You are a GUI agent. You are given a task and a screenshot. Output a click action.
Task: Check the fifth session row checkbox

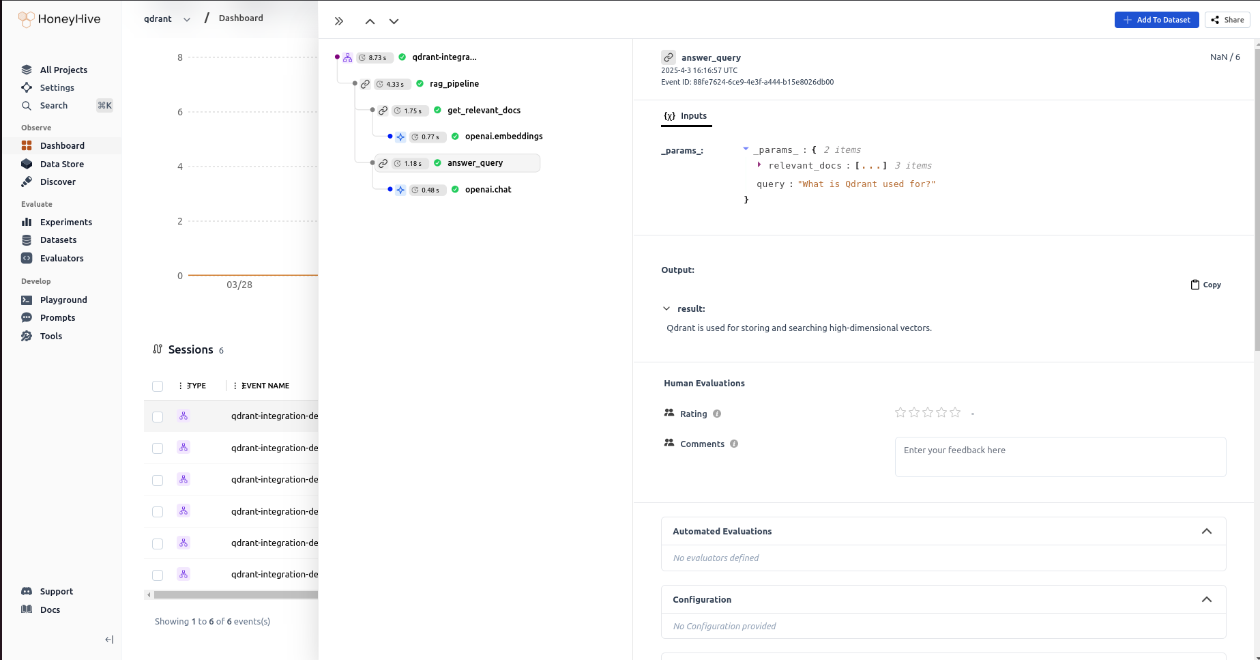point(158,544)
